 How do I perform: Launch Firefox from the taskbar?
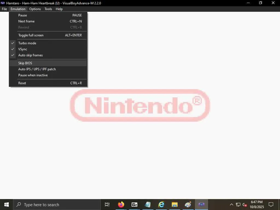(121, 205)
